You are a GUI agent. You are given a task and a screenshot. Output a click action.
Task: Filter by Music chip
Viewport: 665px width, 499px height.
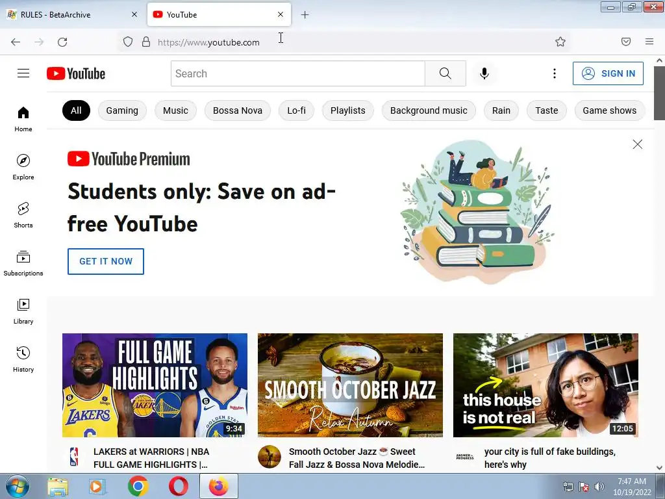click(175, 110)
